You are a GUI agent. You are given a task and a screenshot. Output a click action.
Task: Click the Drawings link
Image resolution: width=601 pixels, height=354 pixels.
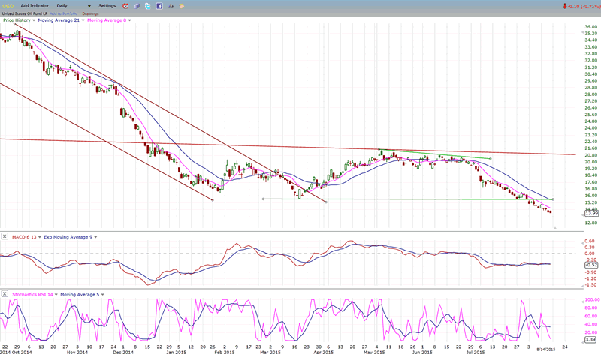pos(90,13)
